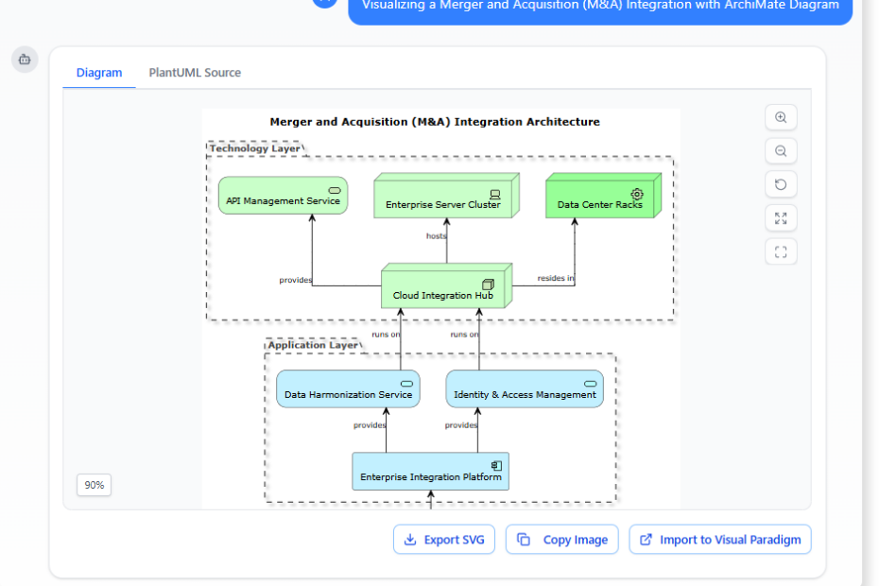Export the diagram as SVG
This screenshot has width=879, height=586.
[x=443, y=539]
